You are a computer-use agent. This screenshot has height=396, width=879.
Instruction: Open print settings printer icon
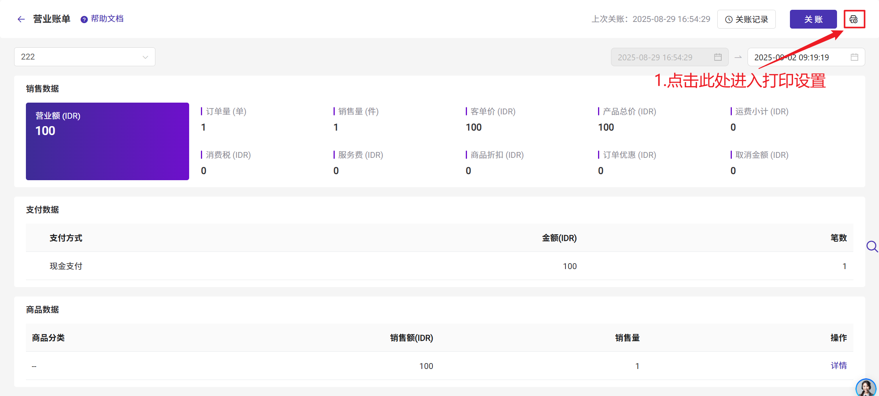tap(854, 19)
